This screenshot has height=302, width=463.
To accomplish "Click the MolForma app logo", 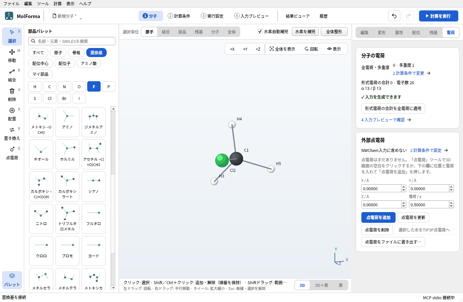I will point(9,16).
